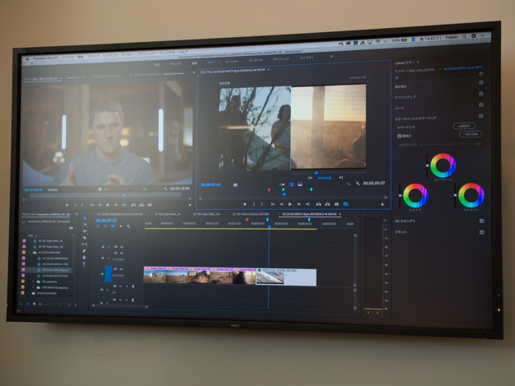
Task: Select the Type tool
Action: coord(84,263)
